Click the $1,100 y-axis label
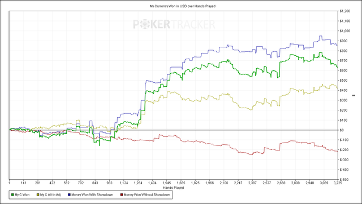Viewport: 362px width, 204px height. [345, 21]
